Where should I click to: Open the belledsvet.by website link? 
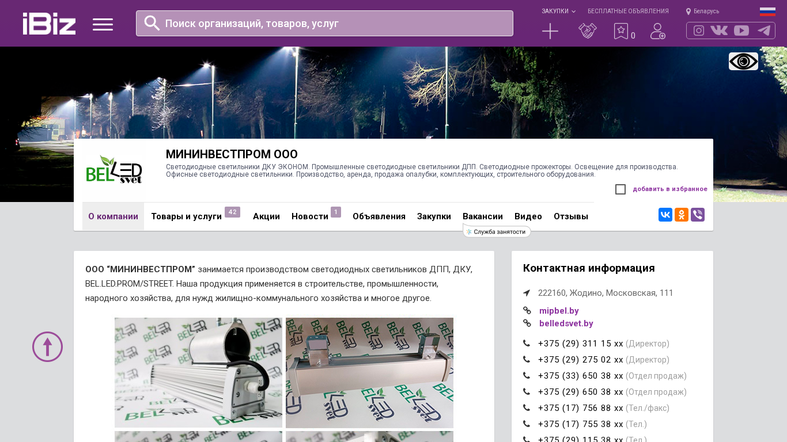[x=566, y=323]
